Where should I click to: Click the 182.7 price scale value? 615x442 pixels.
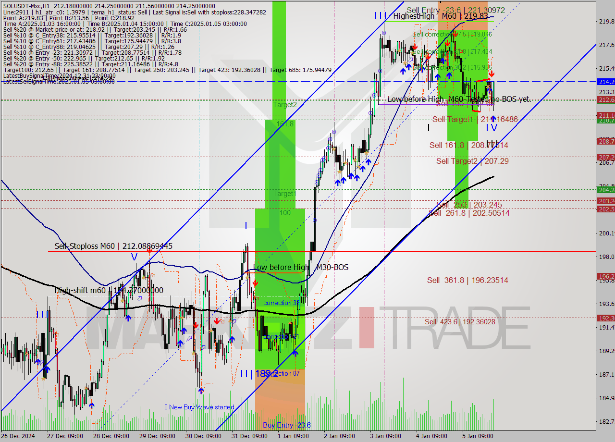606,421
